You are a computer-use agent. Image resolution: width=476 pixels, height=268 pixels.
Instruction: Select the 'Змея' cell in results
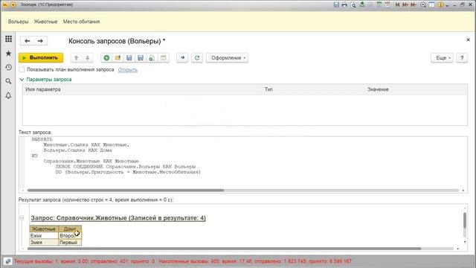pyautogui.click(x=44, y=243)
